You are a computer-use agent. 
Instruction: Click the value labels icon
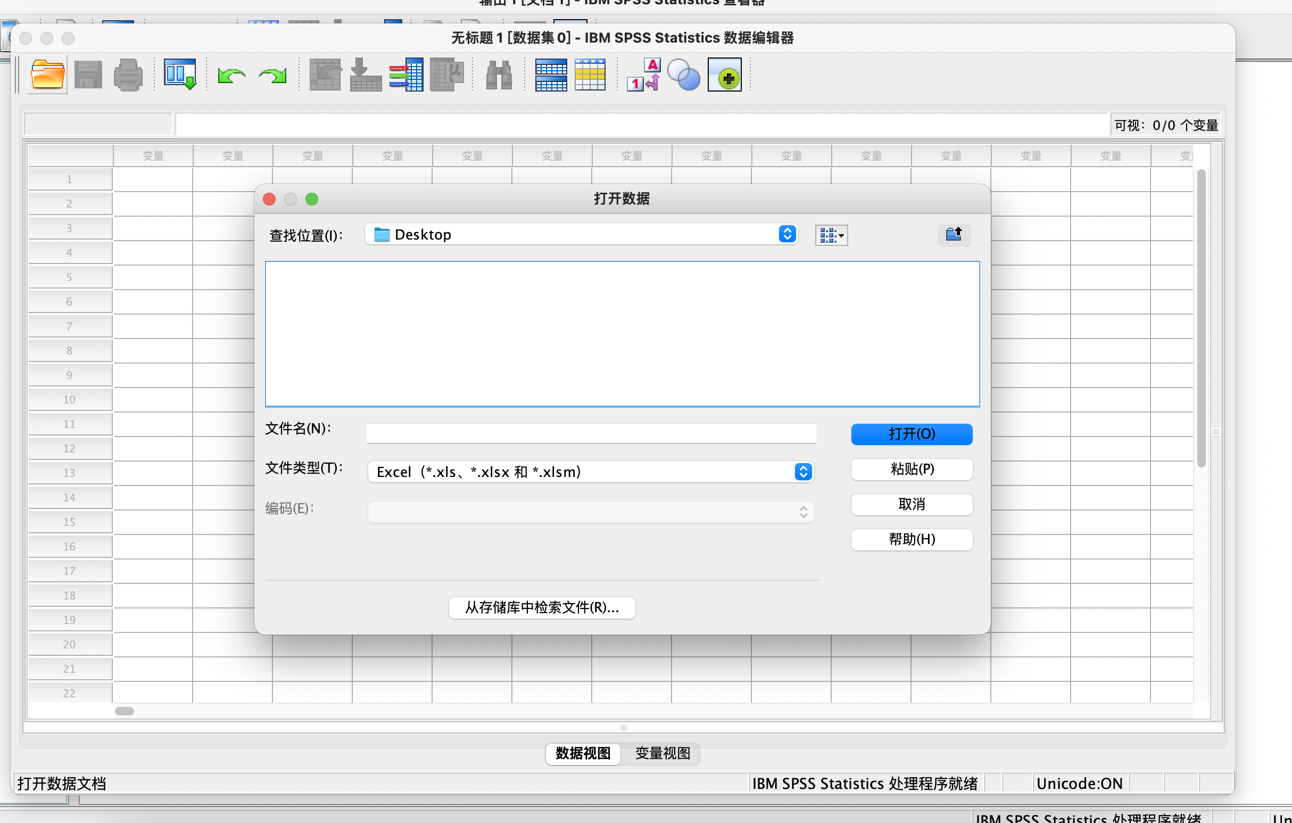click(x=643, y=75)
